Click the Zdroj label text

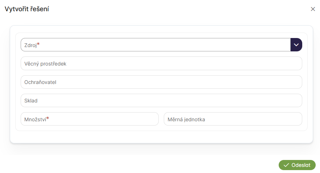pyautogui.click(x=30, y=45)
